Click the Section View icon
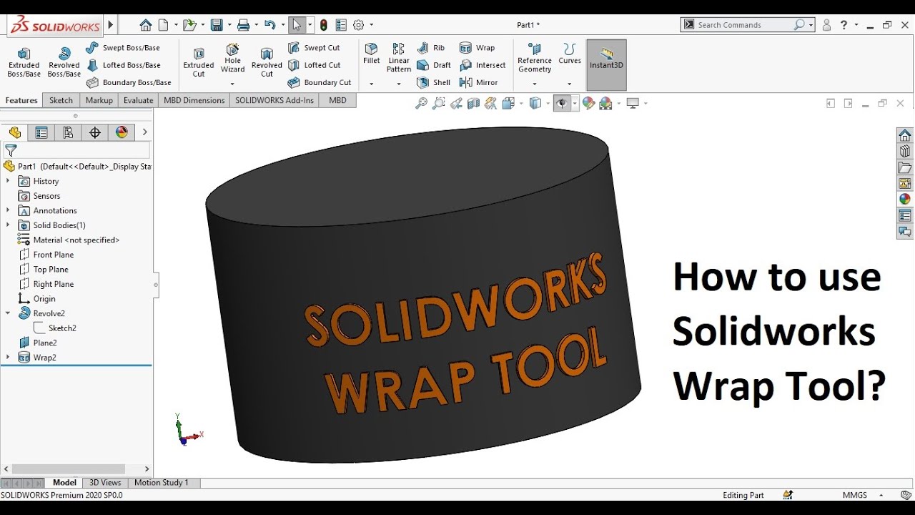Screen dimensions: 915x515 click(473, 104)
